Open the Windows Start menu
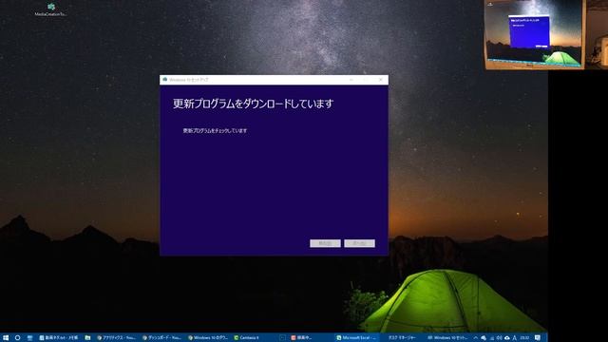The width and height of the screenshot is (608, 342). pos(6,338)
